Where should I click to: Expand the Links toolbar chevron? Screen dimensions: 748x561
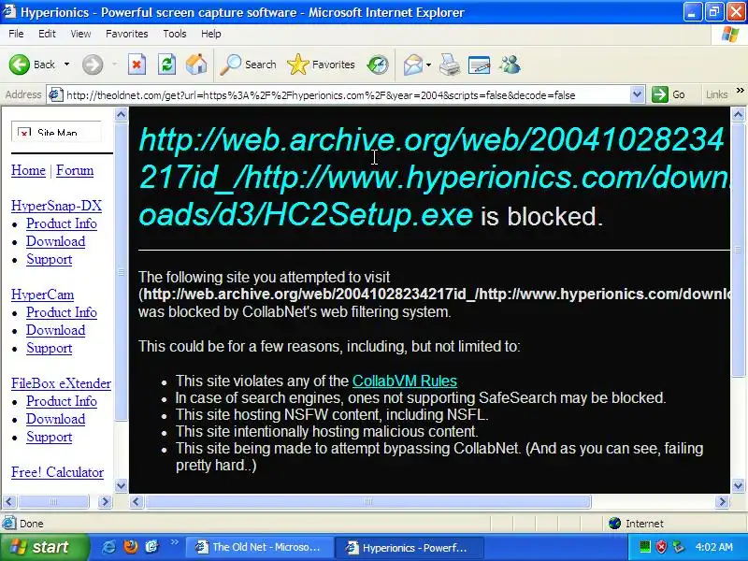740,90
